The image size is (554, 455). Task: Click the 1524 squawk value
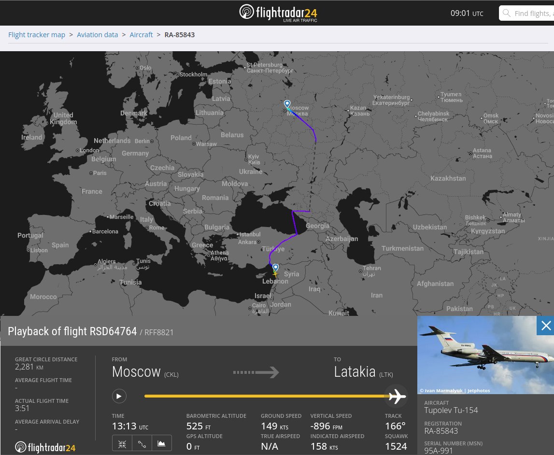point(396,446)
